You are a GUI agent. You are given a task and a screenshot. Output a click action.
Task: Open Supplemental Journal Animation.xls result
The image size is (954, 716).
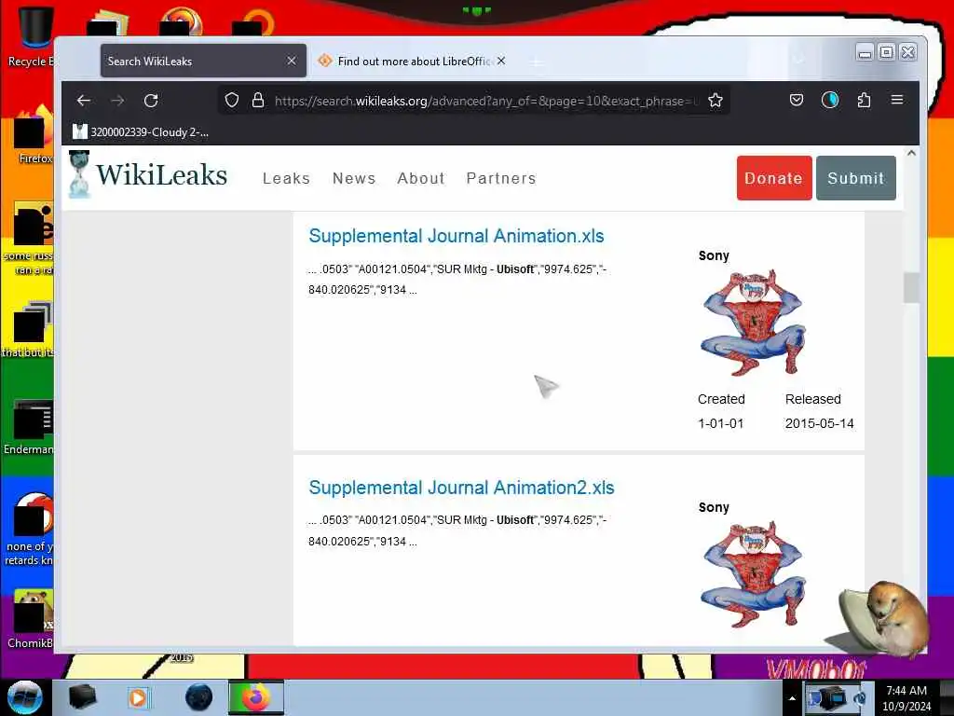[457, 236]
